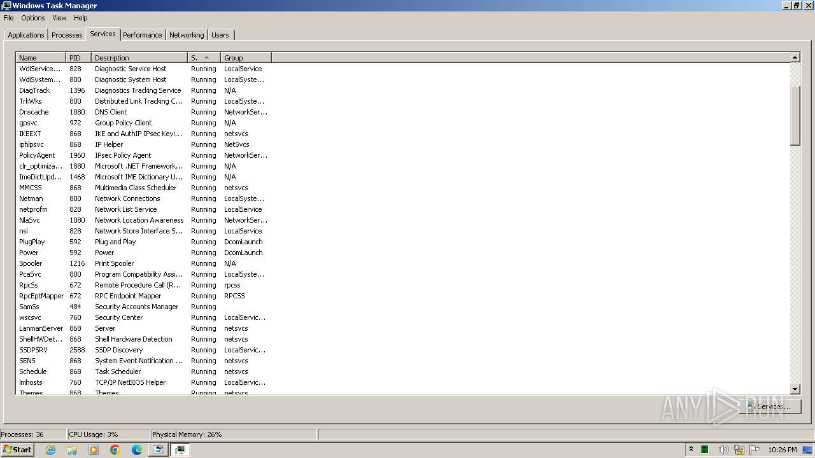This screenshot has height=458, width=815.
Task: Select the Services tab
Action: click(103, 34)
